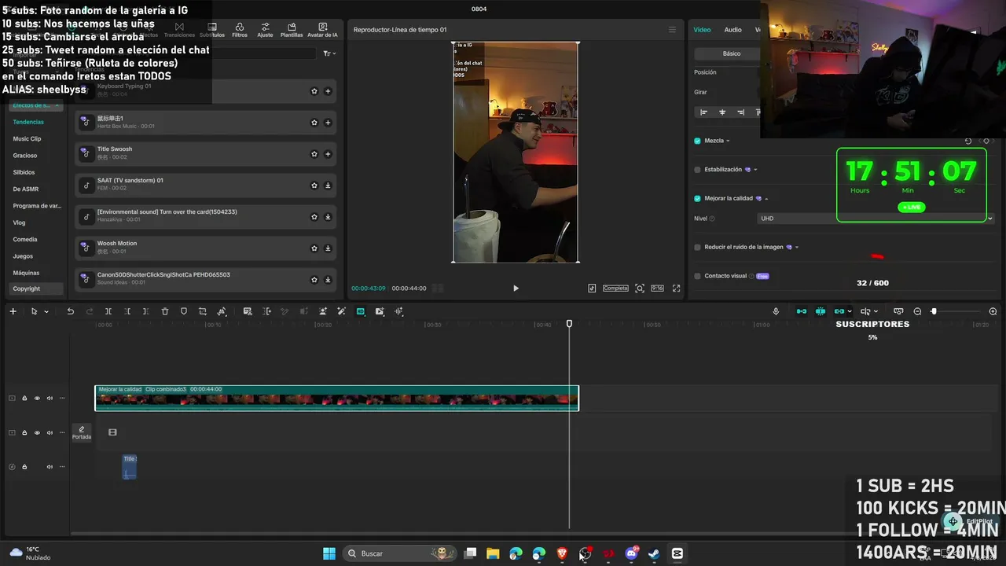Play the video in the player
1006x566 pixels.
pos(516,289)
